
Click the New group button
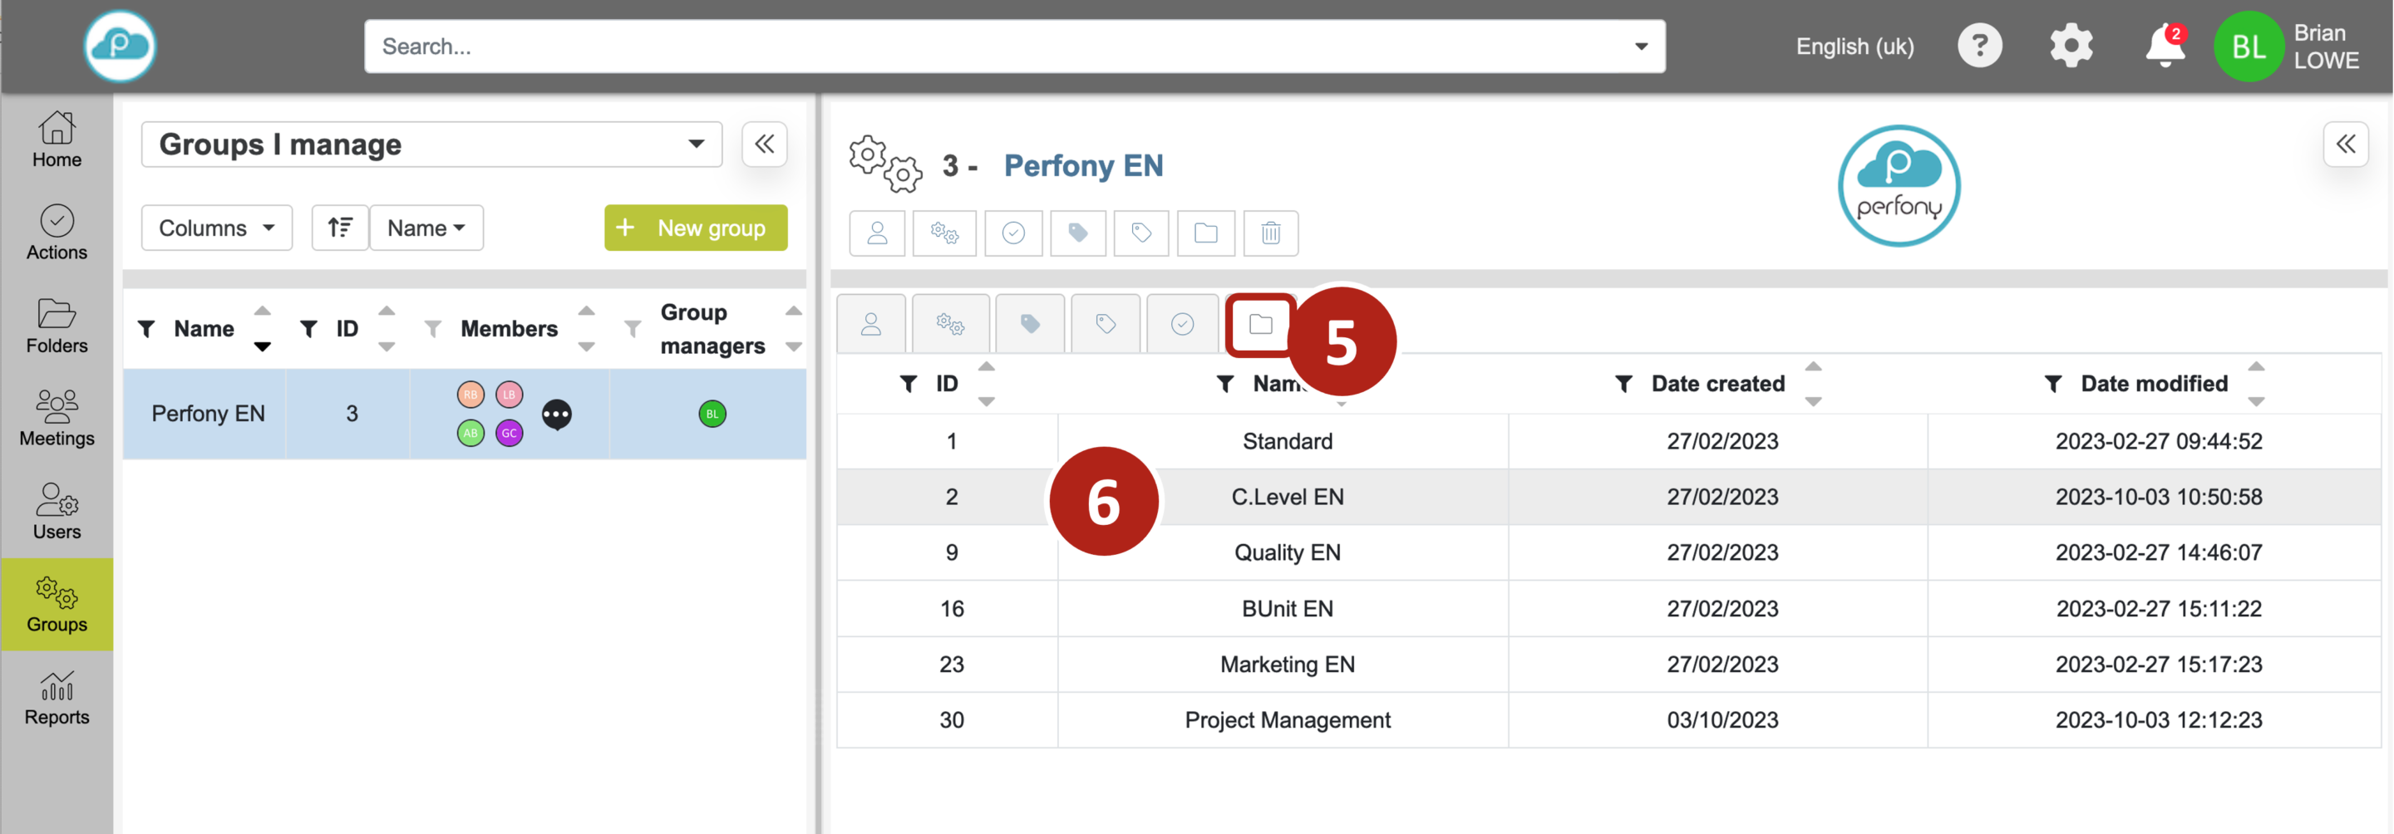click(695, 228)
